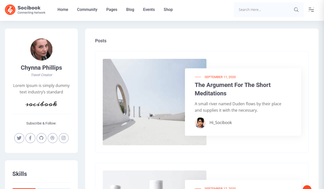Go to the Events menu item
This screenshot has width=324, height=189.
pos(149,9)
